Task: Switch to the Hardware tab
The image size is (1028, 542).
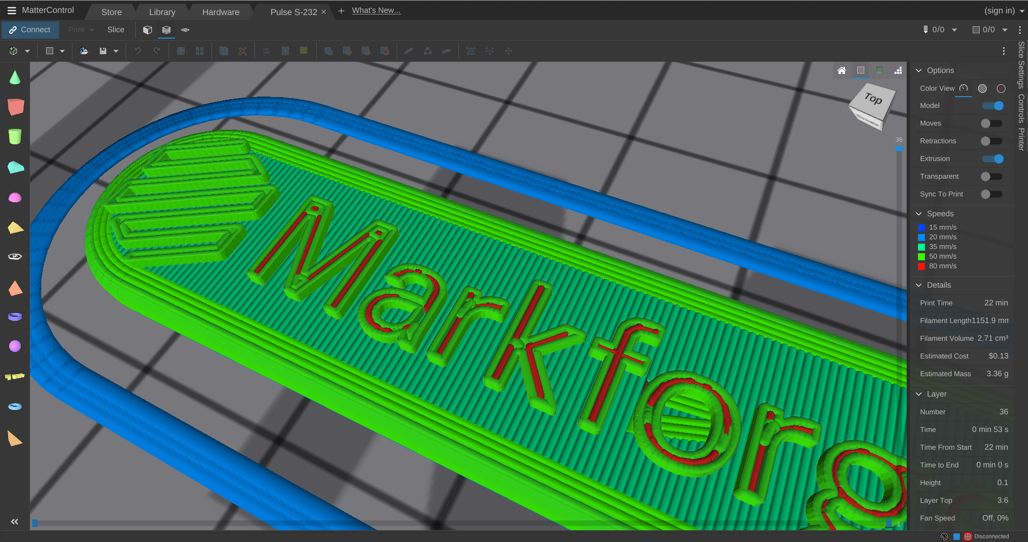Action: [221, 12]
